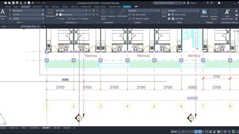239x134 pixels.
Task: Click the Plot printer icon
Action: 29,3
